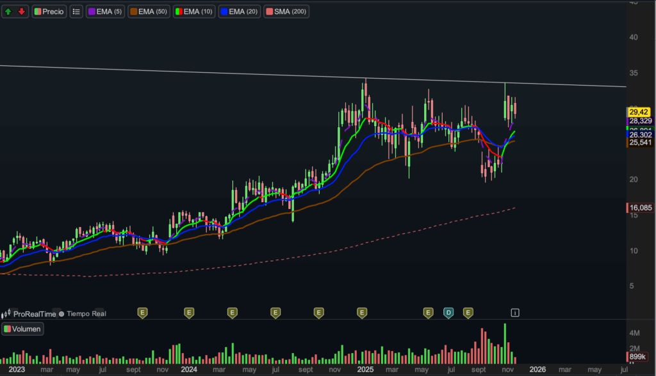Viewport: 656px width, 376px height.
Task: Click the 2024 label on time axis
Action: (x=189, y=369)
